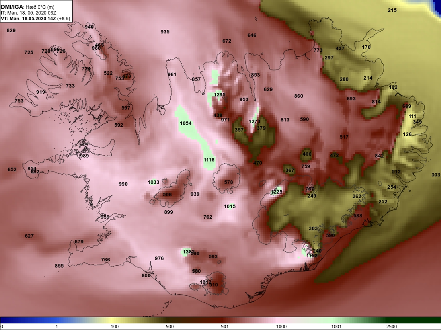Image resolution: width=441 pixels, height=330 pixels.
Task: Click the map value 961
Action: pyautogui.click(x=172, y=74)
